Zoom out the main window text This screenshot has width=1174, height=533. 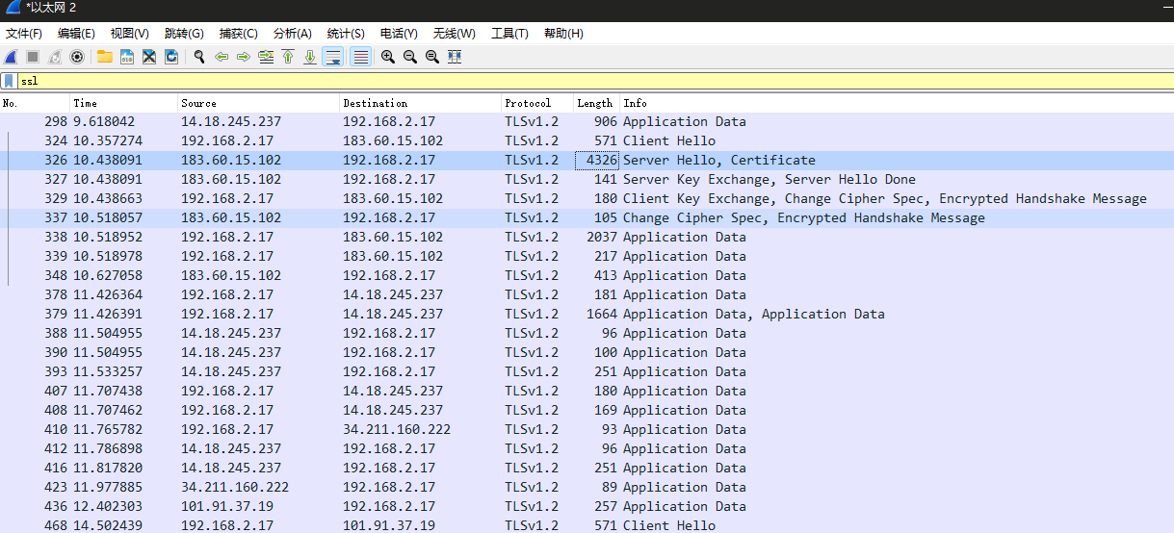410,57
